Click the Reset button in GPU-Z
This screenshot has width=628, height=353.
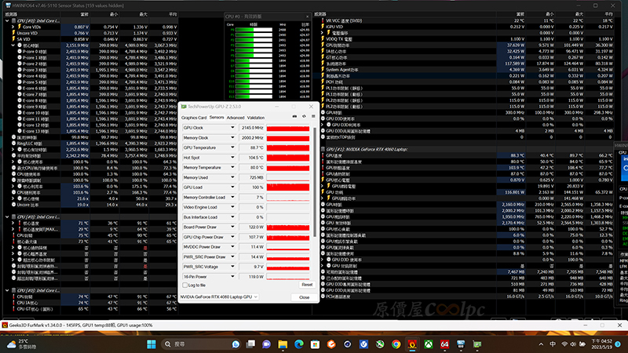307,285
